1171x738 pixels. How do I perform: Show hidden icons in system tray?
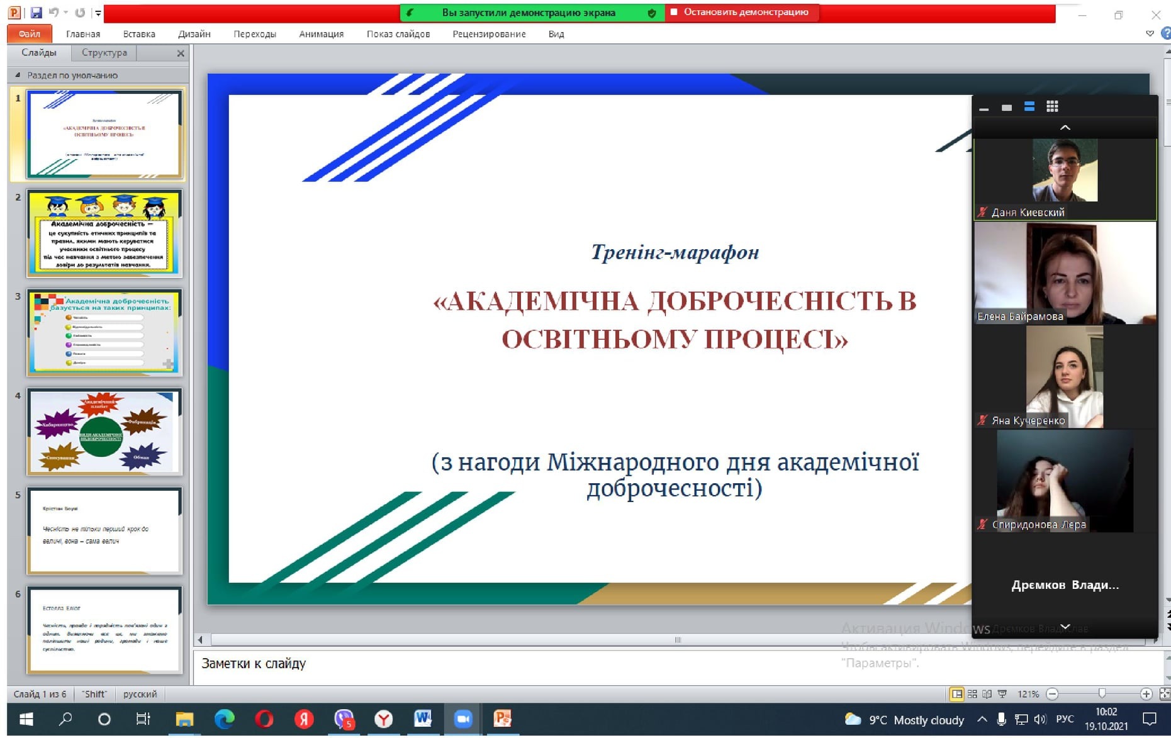point(982,719)
